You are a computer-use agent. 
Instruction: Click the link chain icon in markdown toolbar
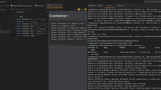[x=29, y=9]
